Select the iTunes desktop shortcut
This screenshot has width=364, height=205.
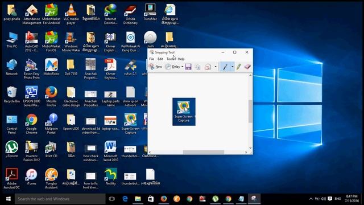coord(32,177)
